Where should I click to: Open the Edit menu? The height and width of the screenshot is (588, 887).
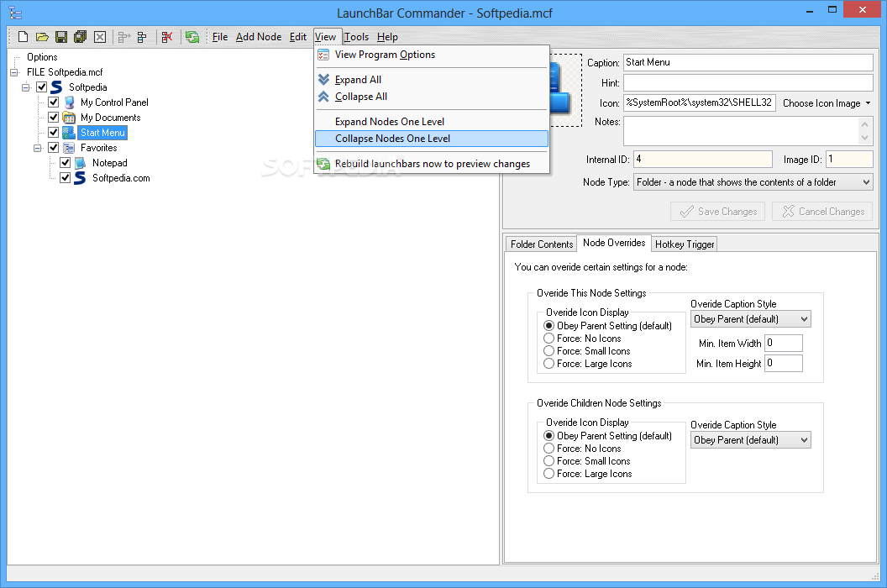(x=298, y=37)
